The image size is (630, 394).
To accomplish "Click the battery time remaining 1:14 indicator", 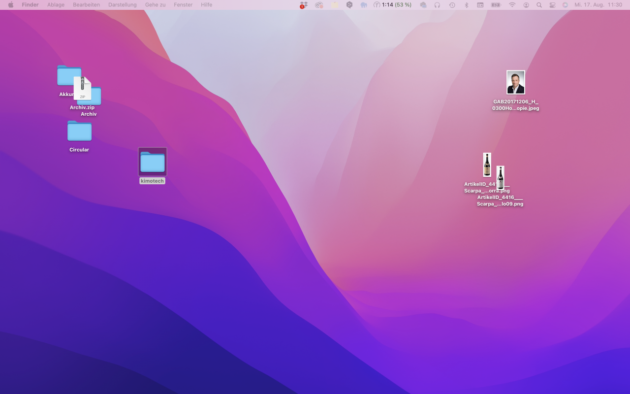I will point(392,5).
